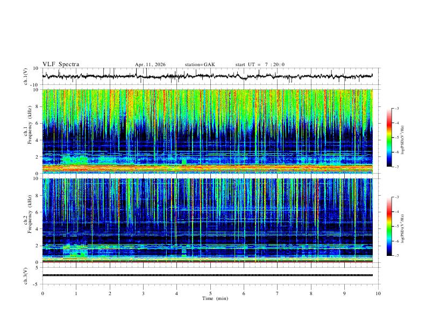This screenshot has height=329, width=426.
Task: Click time axis tick label "5"
Action: click(210, 294)
